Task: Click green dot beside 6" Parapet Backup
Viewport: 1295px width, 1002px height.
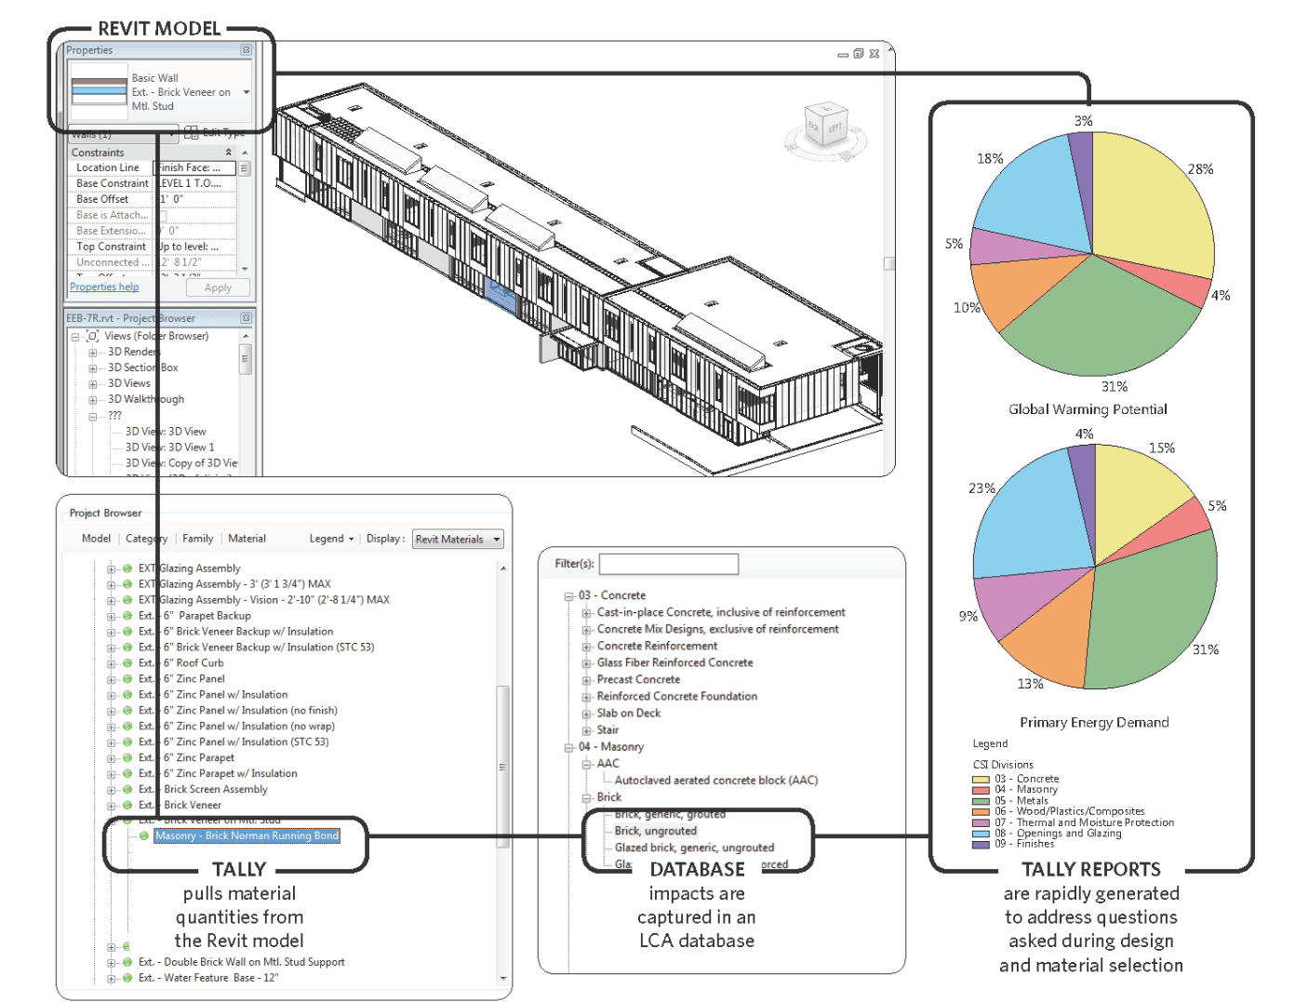Action: [127, 616]
